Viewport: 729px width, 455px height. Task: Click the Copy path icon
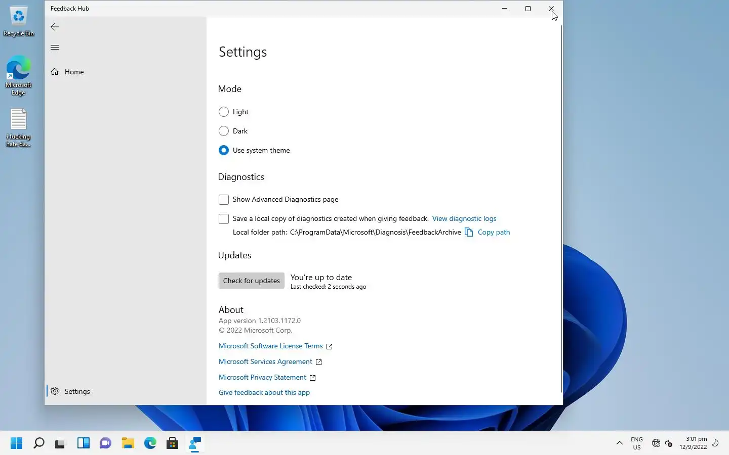pyautogui.click(x=469, y=232)
